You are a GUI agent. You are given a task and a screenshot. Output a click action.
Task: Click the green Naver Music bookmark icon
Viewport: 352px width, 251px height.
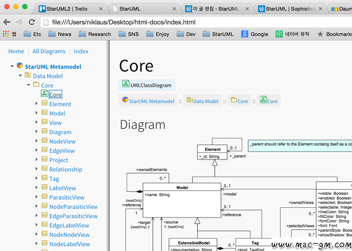[279, 34]
